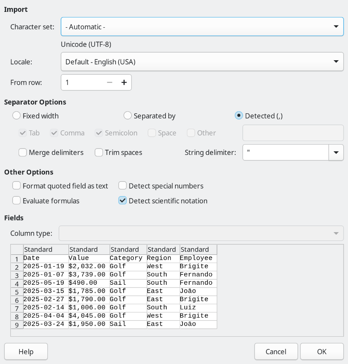Select the Detected separator option
Viewport: 348px width, 364px height.
click(239, 115)
